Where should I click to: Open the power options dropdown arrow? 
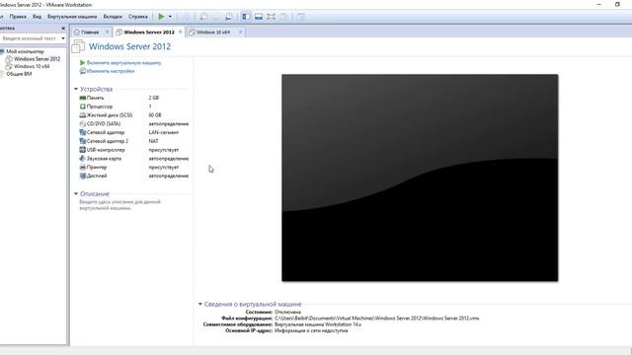point(170,17)
